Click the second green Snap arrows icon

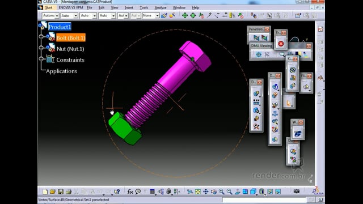click(193, 15)
